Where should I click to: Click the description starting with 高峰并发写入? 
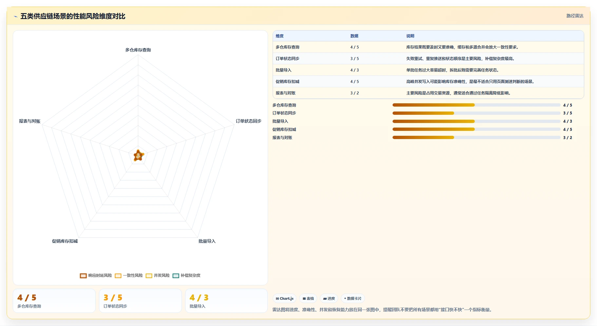471,82
